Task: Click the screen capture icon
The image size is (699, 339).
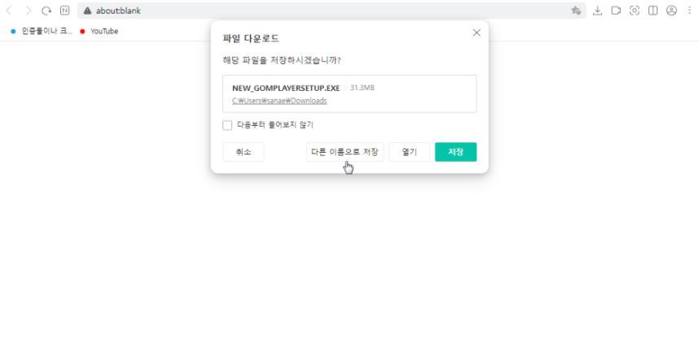Action: [635, 11]
